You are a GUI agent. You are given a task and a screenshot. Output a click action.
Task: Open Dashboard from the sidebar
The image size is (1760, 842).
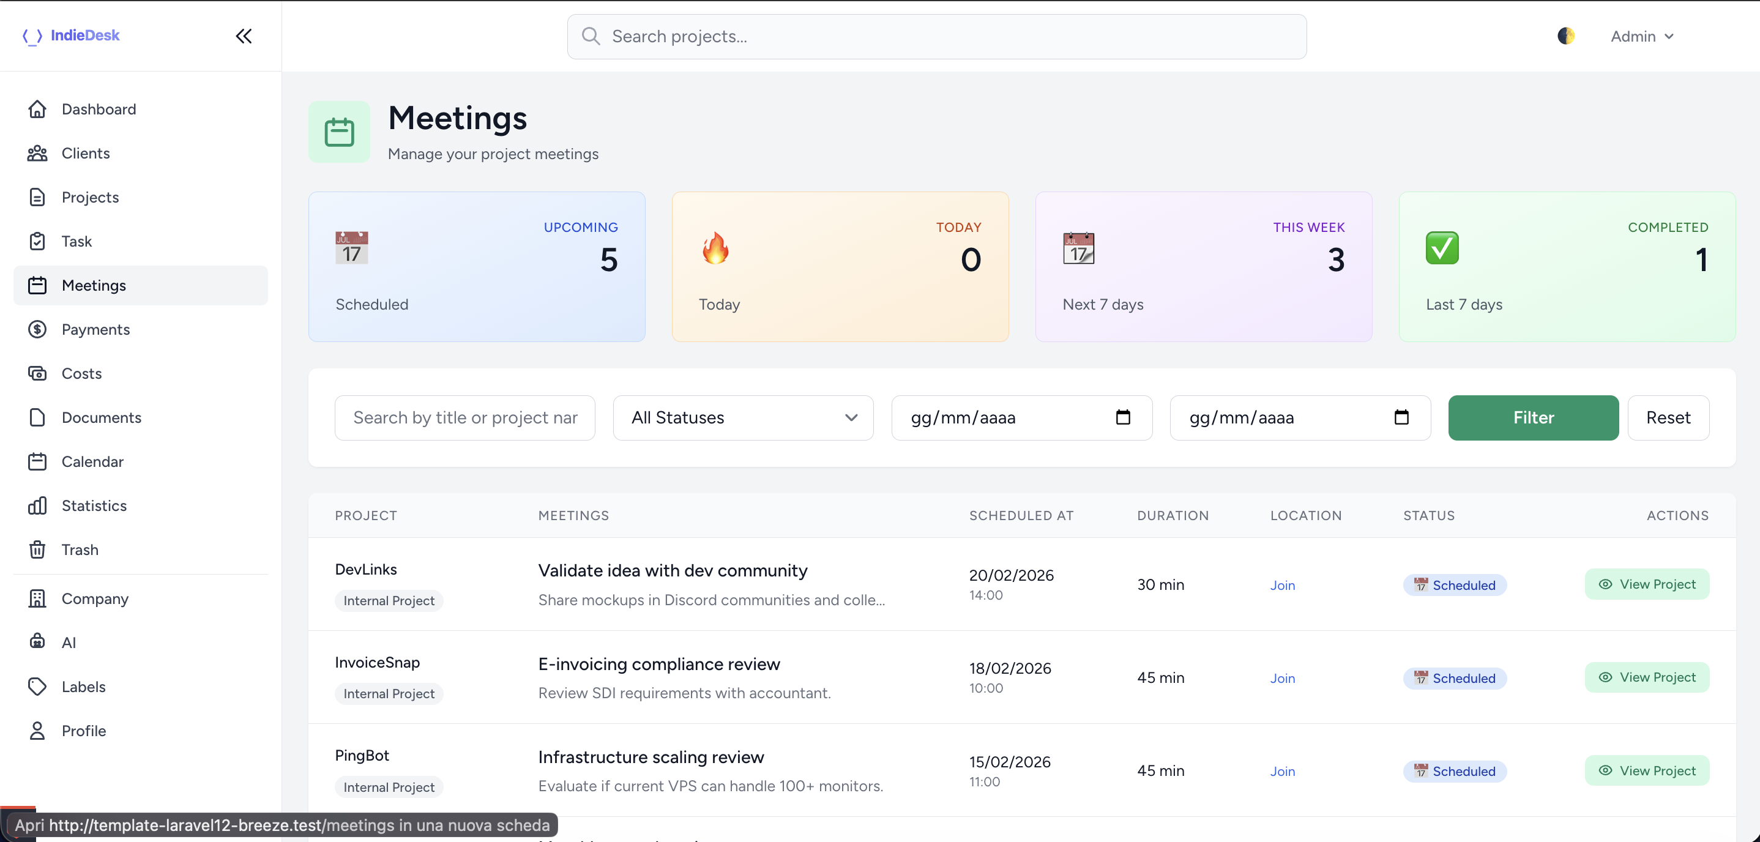(x=99, y=110)
